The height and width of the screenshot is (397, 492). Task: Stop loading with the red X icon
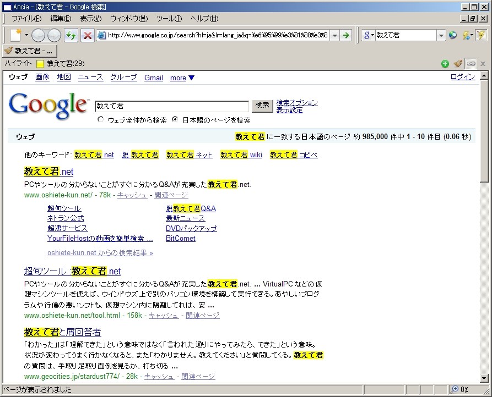pyautogui.click(x=88, y=35)
